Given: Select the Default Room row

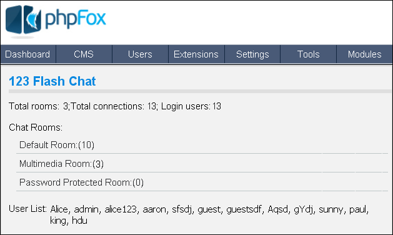Looking at the screenshot, I should coord(202,145).
